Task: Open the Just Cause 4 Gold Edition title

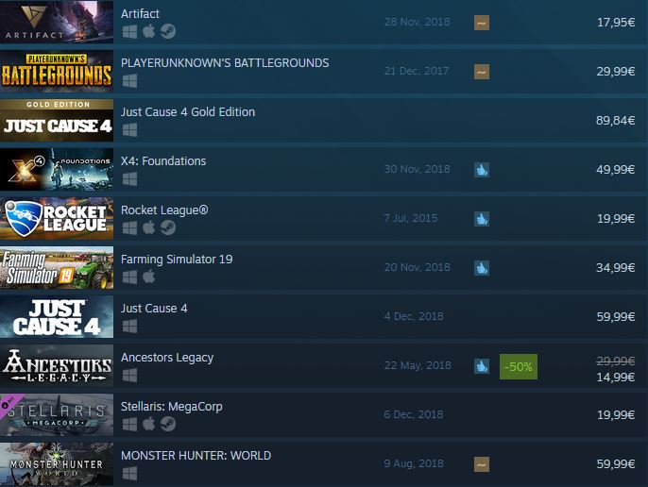Action: click(188, 112)
